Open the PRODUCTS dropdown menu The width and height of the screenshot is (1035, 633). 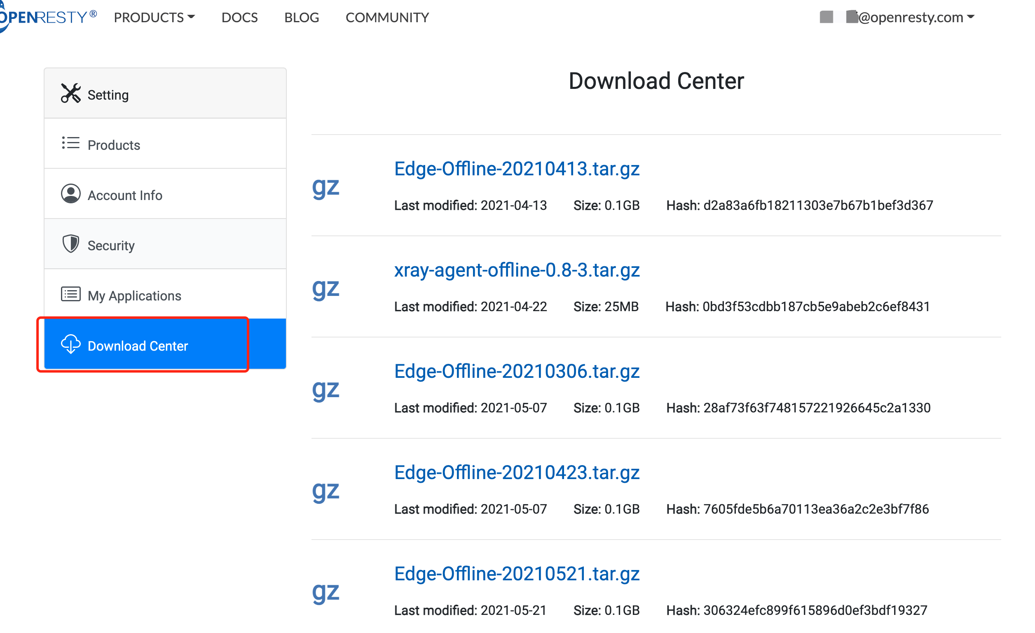pyautogui.click(x=154, y=17)
